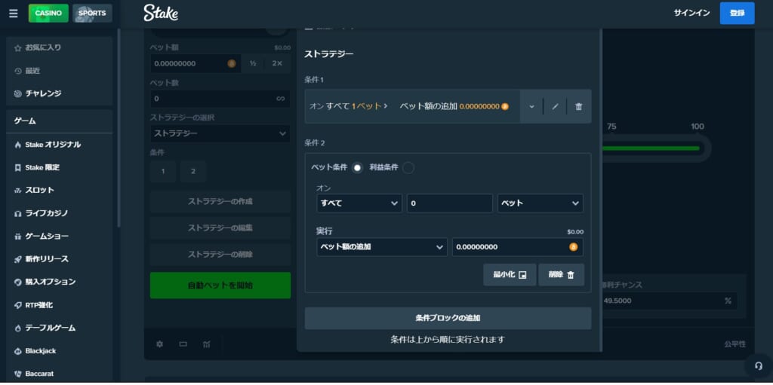The image size is (773, 385).
Task: Click bitcoin coin icon in ベット額 field
Action: (231, 63)
